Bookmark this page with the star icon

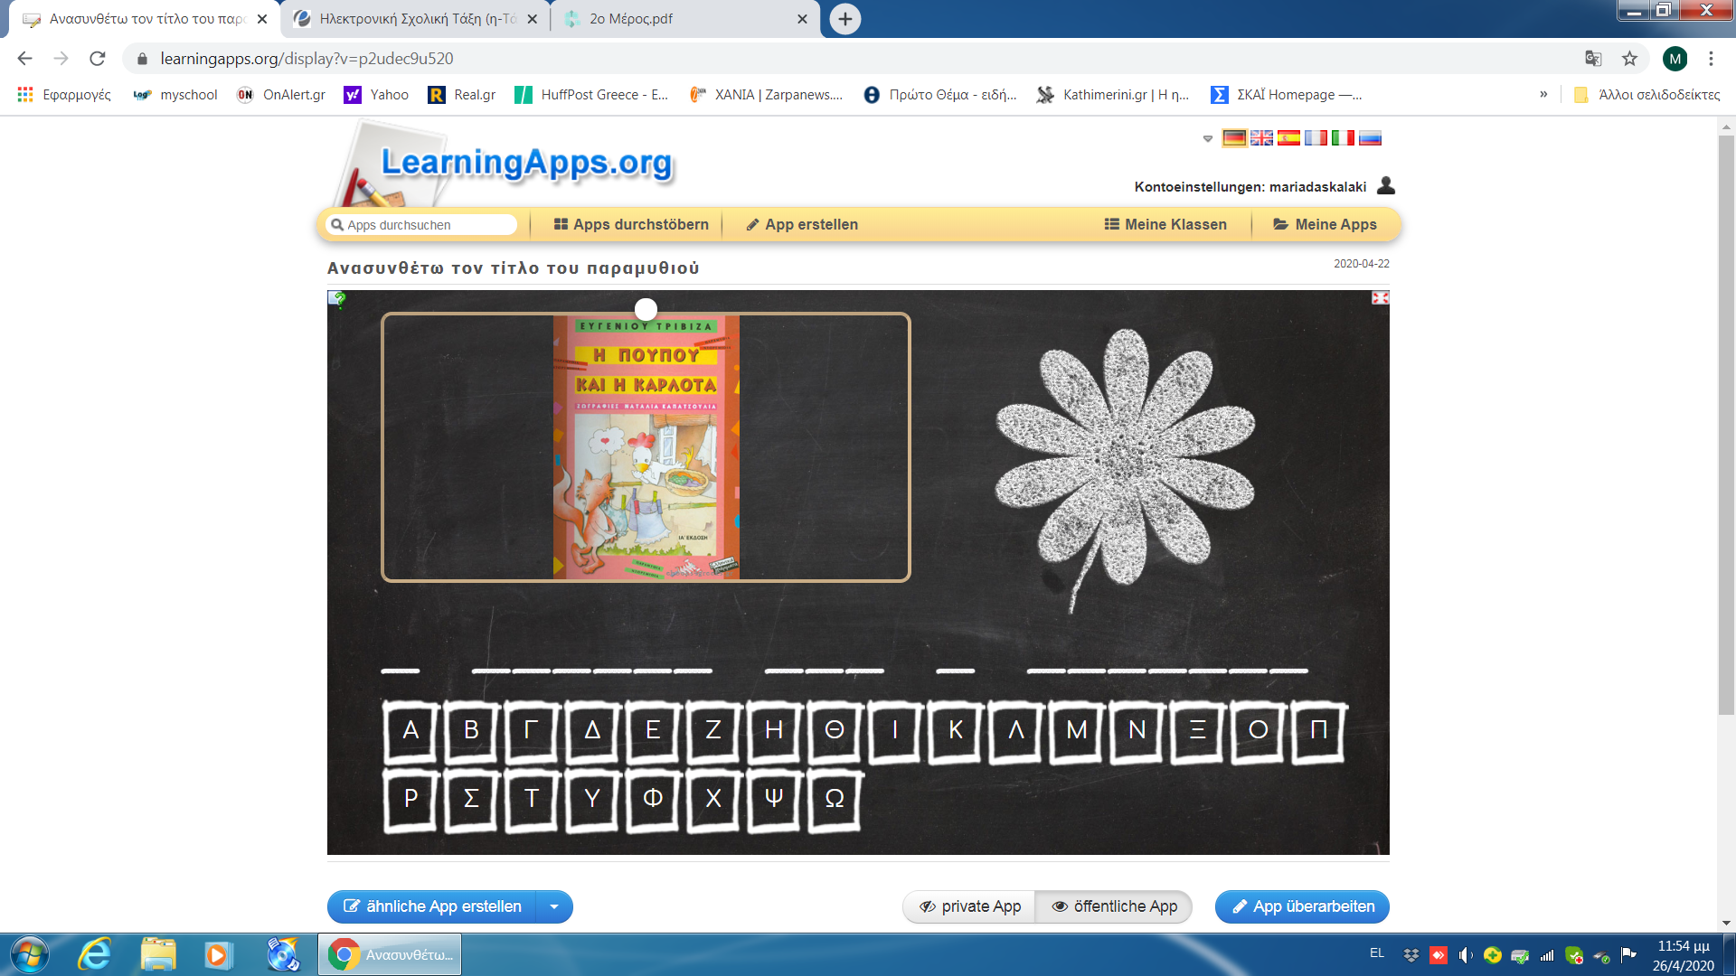coord(1629,59)
